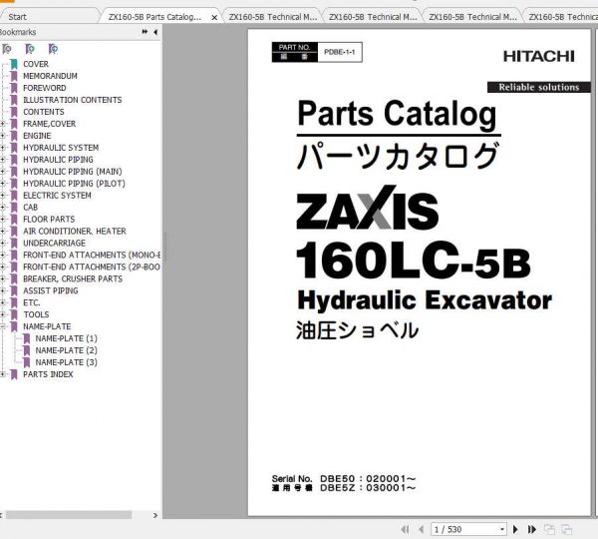Image resolution: width=598 pixels, height=539 pixels.
Task: Click the PART NO. PDBE-1-1 box
Action: 317,52
